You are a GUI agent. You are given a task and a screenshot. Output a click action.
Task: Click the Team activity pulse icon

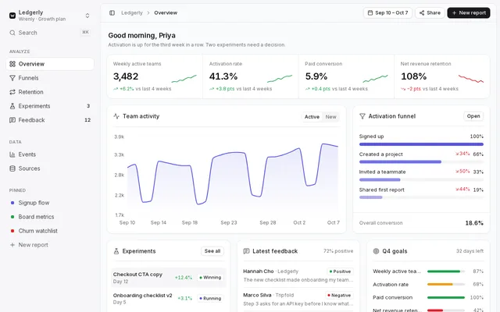(x=116, y=116)
